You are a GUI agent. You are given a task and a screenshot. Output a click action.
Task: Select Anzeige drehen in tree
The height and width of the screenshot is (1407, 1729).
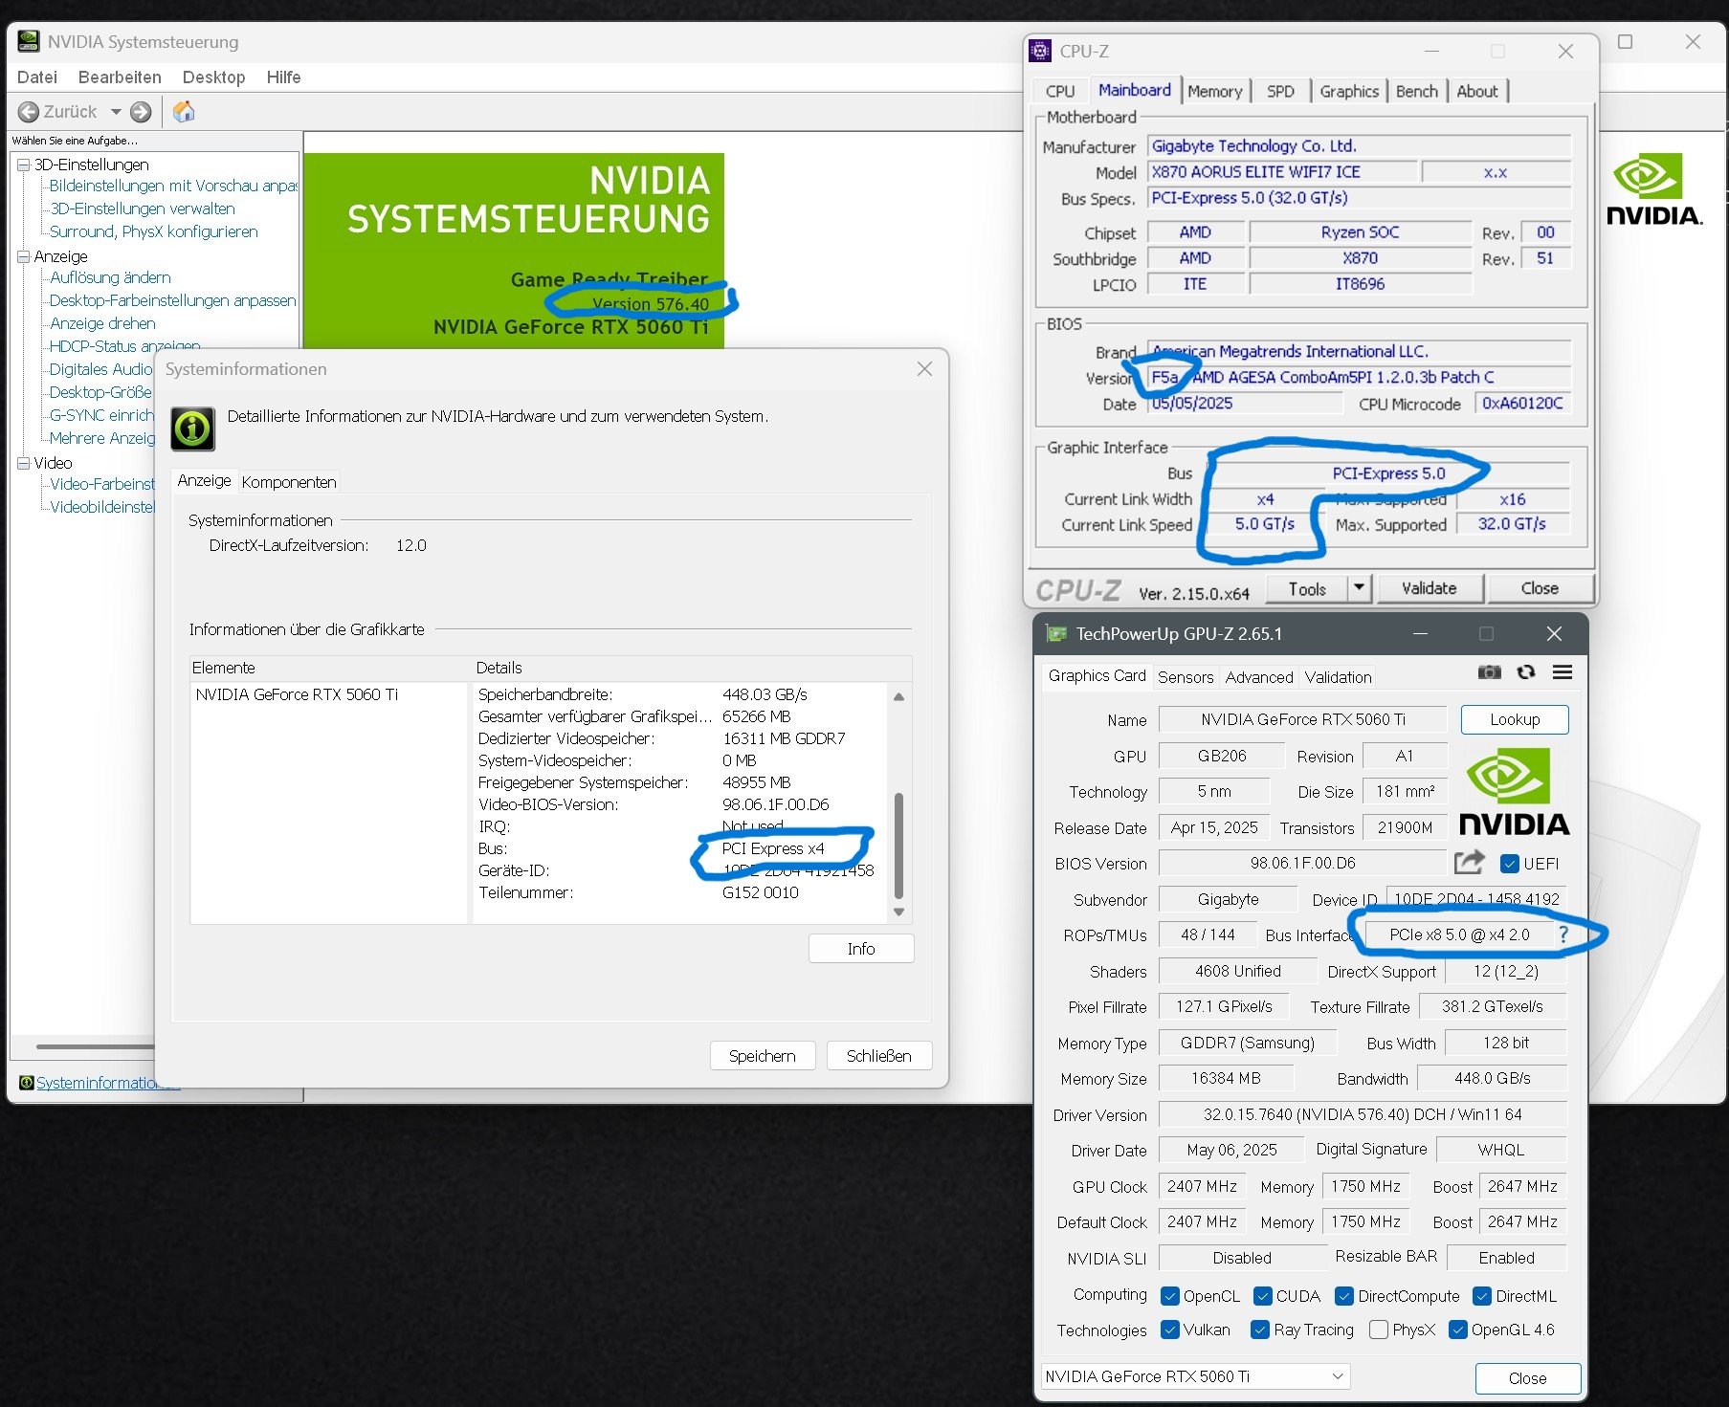(102, 323)
